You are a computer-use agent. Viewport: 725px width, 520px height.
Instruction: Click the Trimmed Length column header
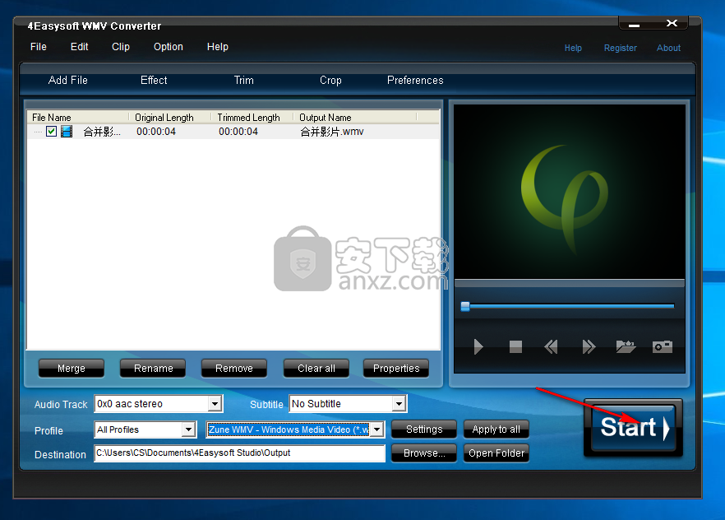pyautogui.click(x=252, y=118)
